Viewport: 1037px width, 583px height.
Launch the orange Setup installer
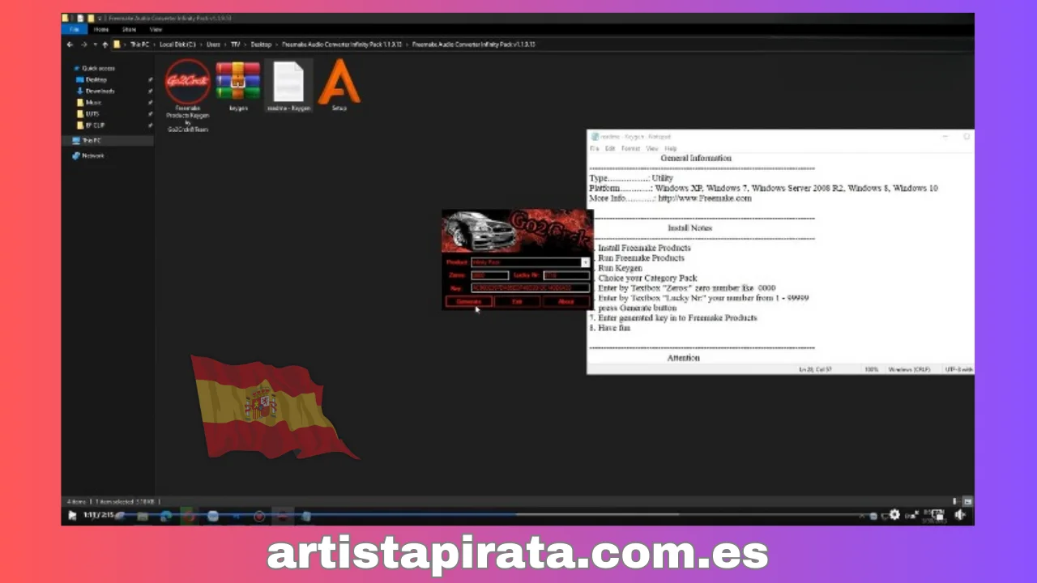coord(339,84)
